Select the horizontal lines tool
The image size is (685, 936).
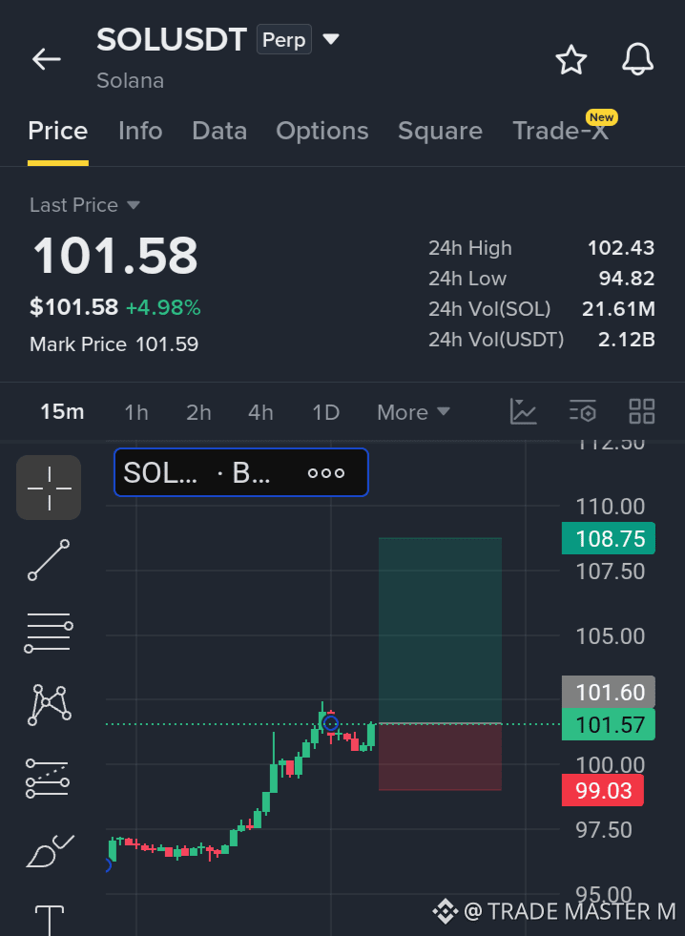tap(49, 633)
